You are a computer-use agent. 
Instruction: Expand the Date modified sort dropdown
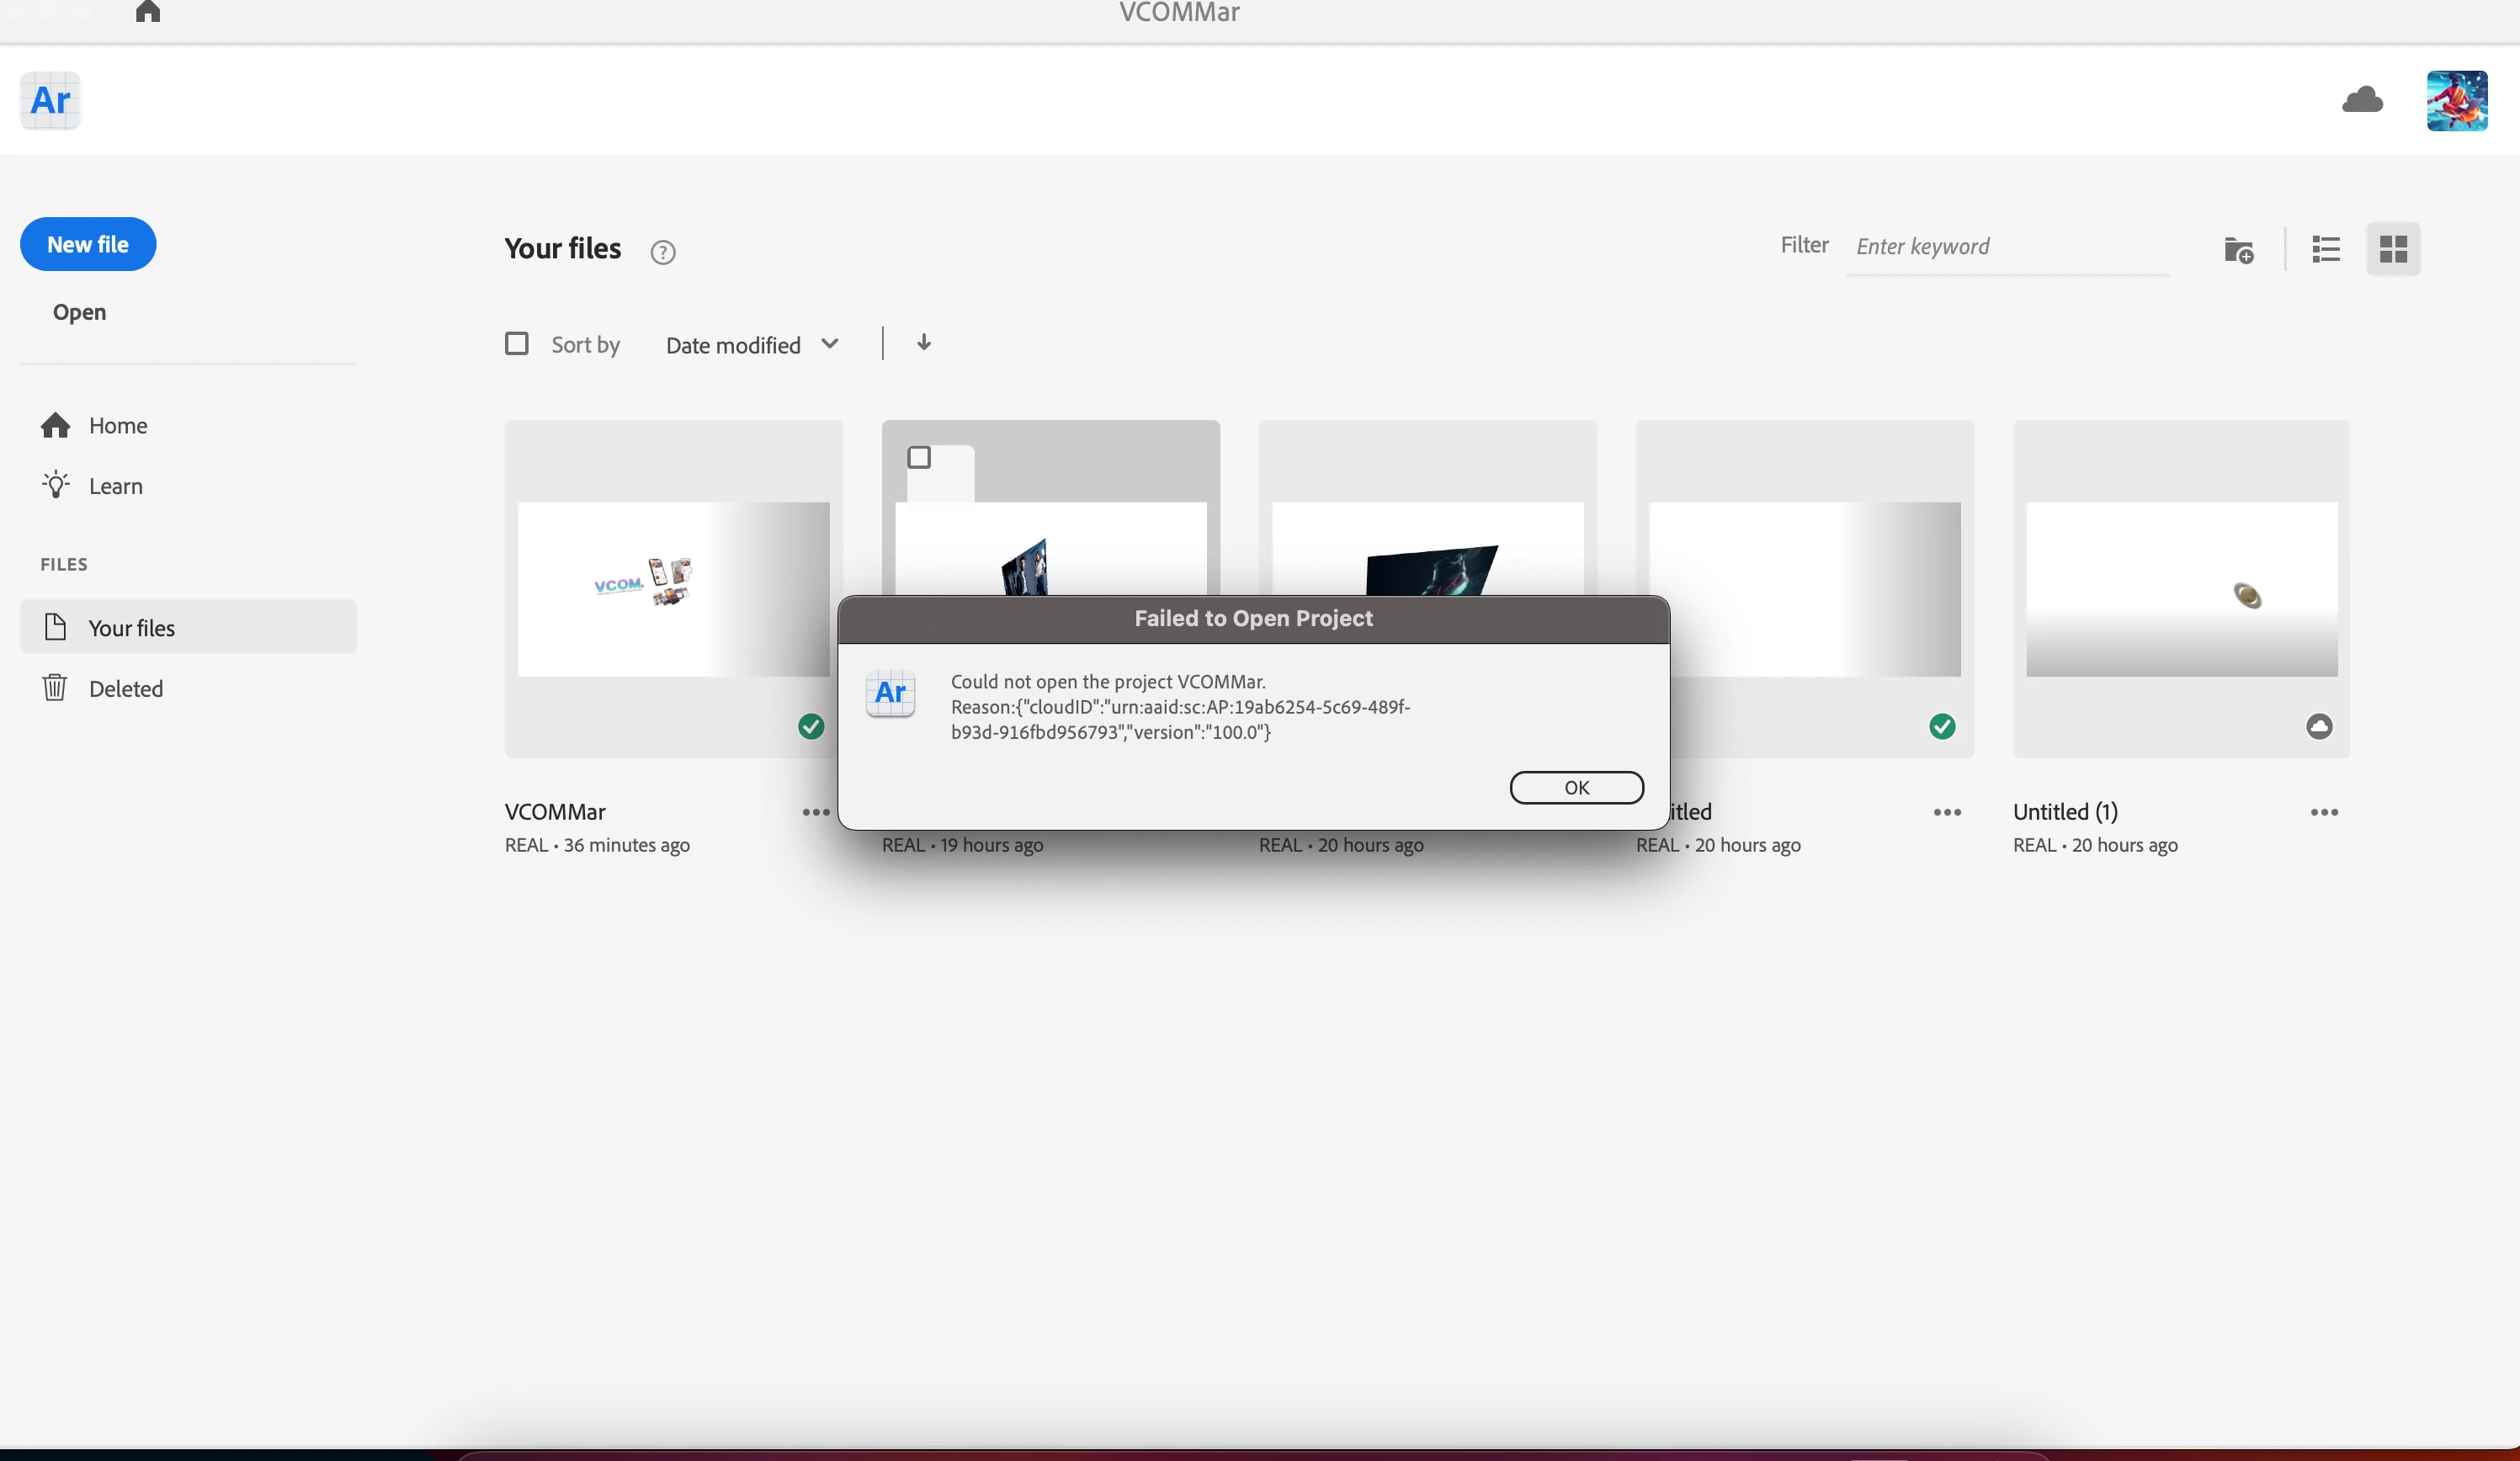click(x=752, y=345)
